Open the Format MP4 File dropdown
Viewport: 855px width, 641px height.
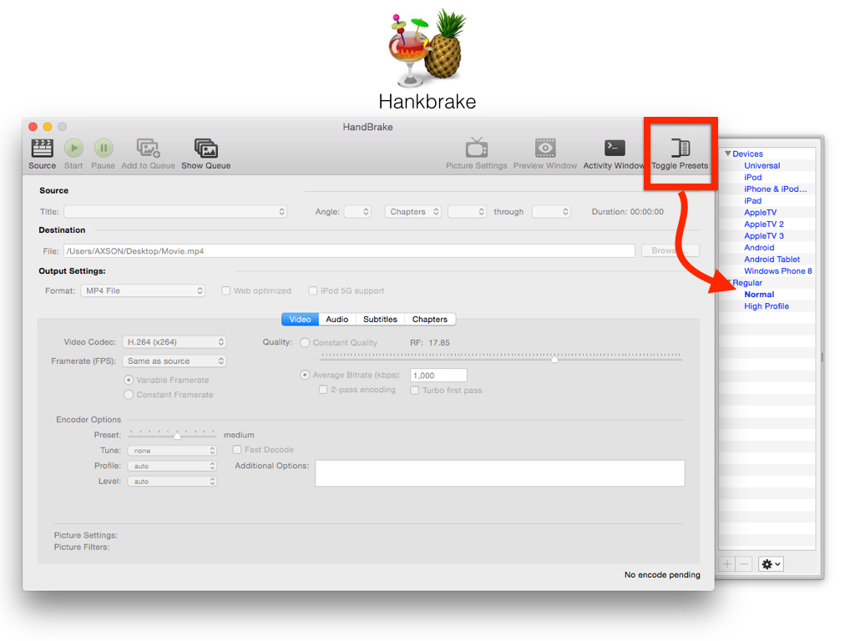pos(143,290)
